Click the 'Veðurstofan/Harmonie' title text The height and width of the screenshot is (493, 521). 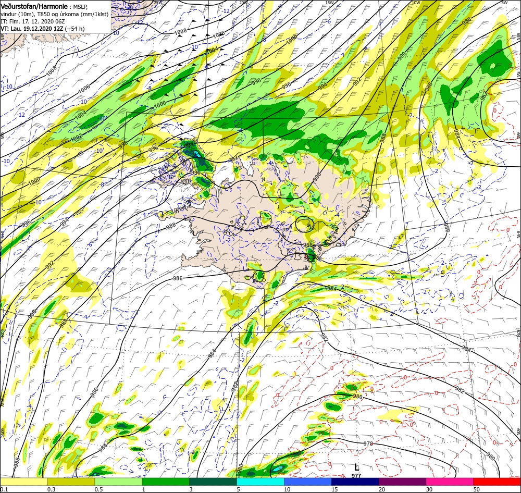(34, 6)
